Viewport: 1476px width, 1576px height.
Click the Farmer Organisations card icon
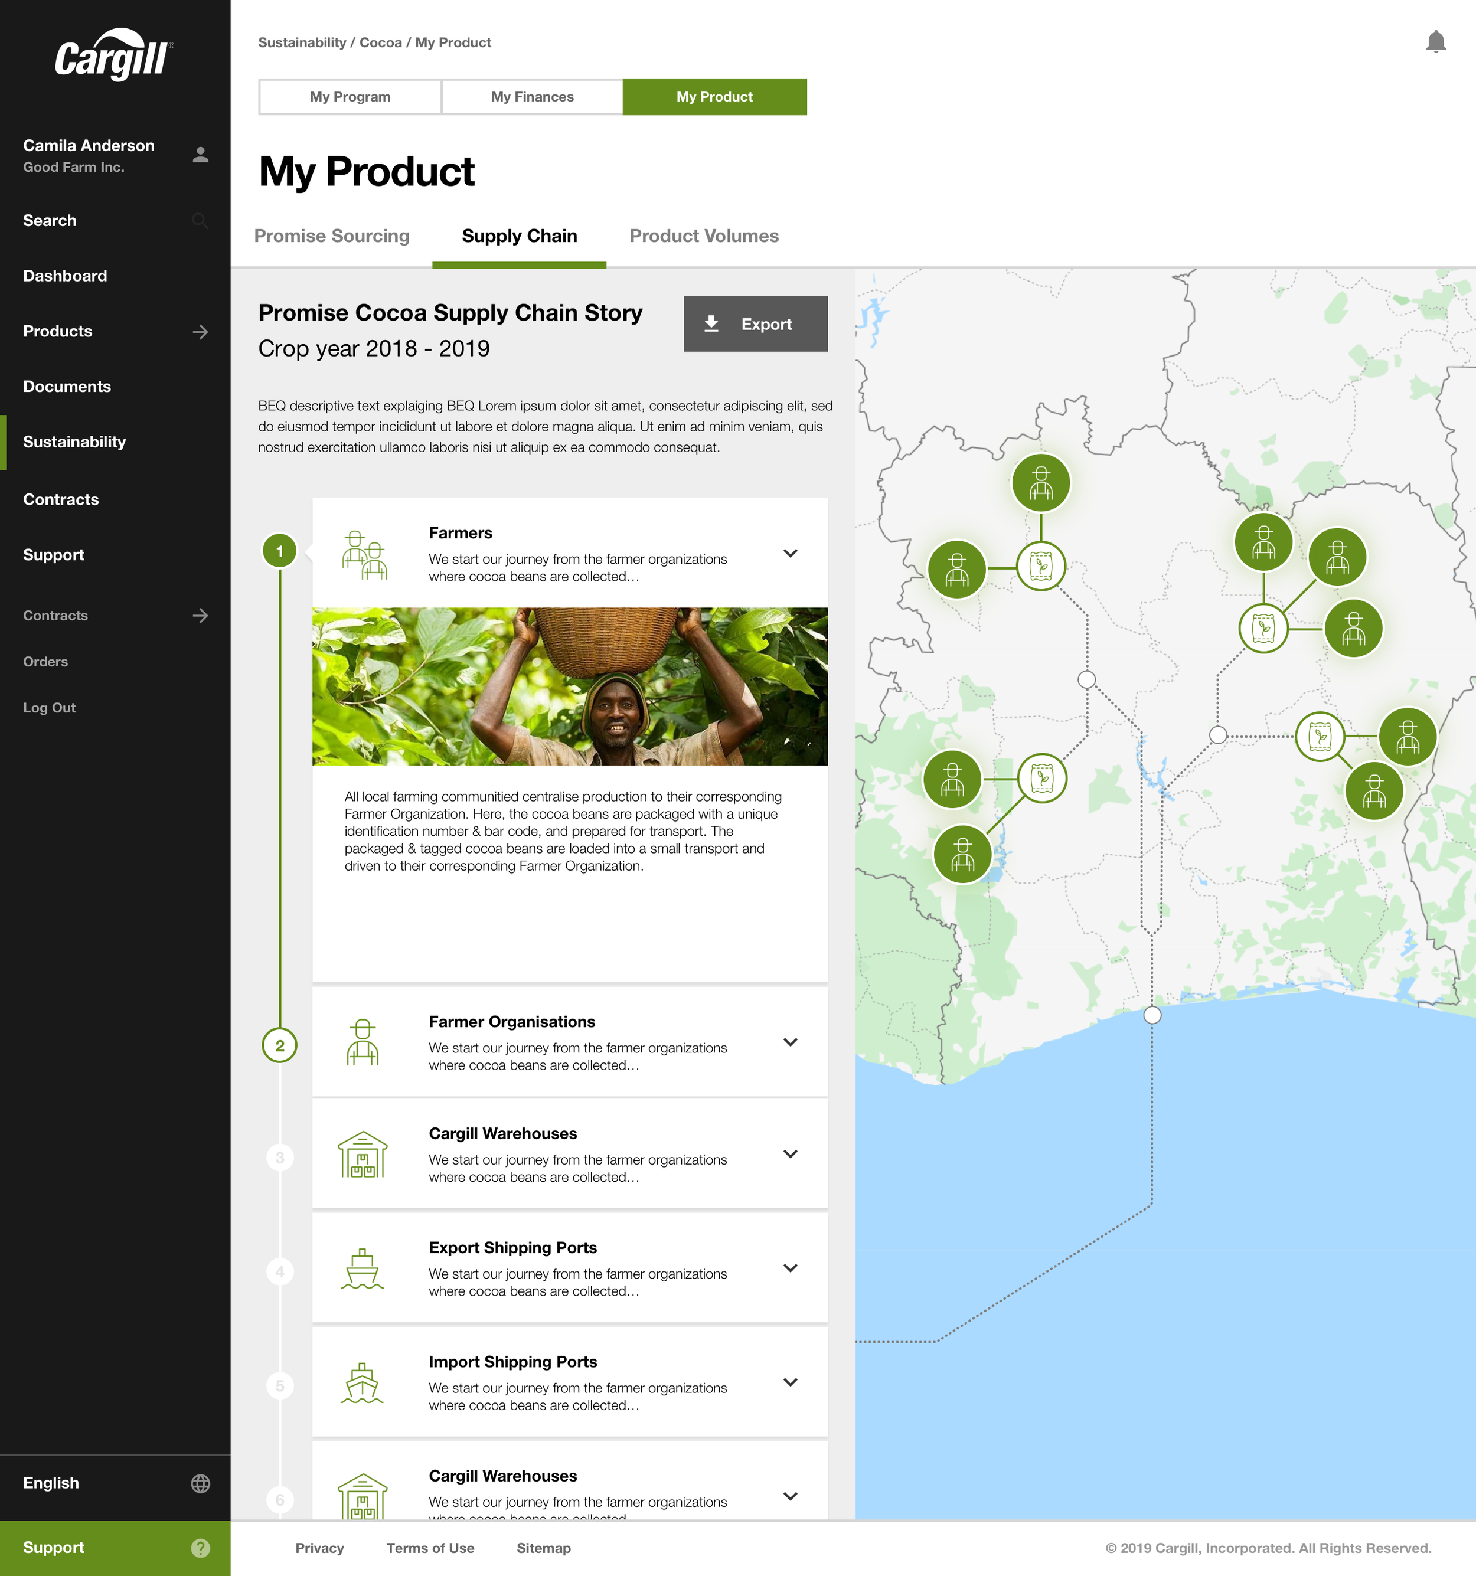[363, 1042]
